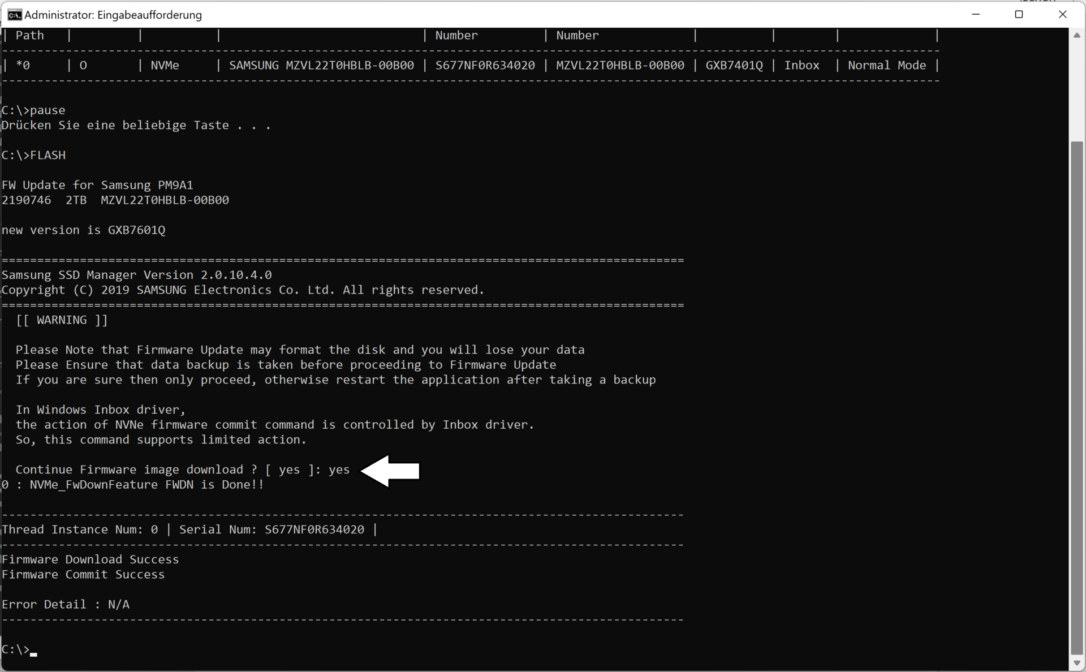Click 'new version is GXB7601Q' line

tap(83, 230)
